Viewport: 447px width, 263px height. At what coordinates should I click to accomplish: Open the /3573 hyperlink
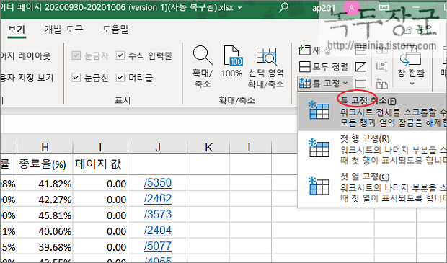pyautogui.click(x=158, y=215)
